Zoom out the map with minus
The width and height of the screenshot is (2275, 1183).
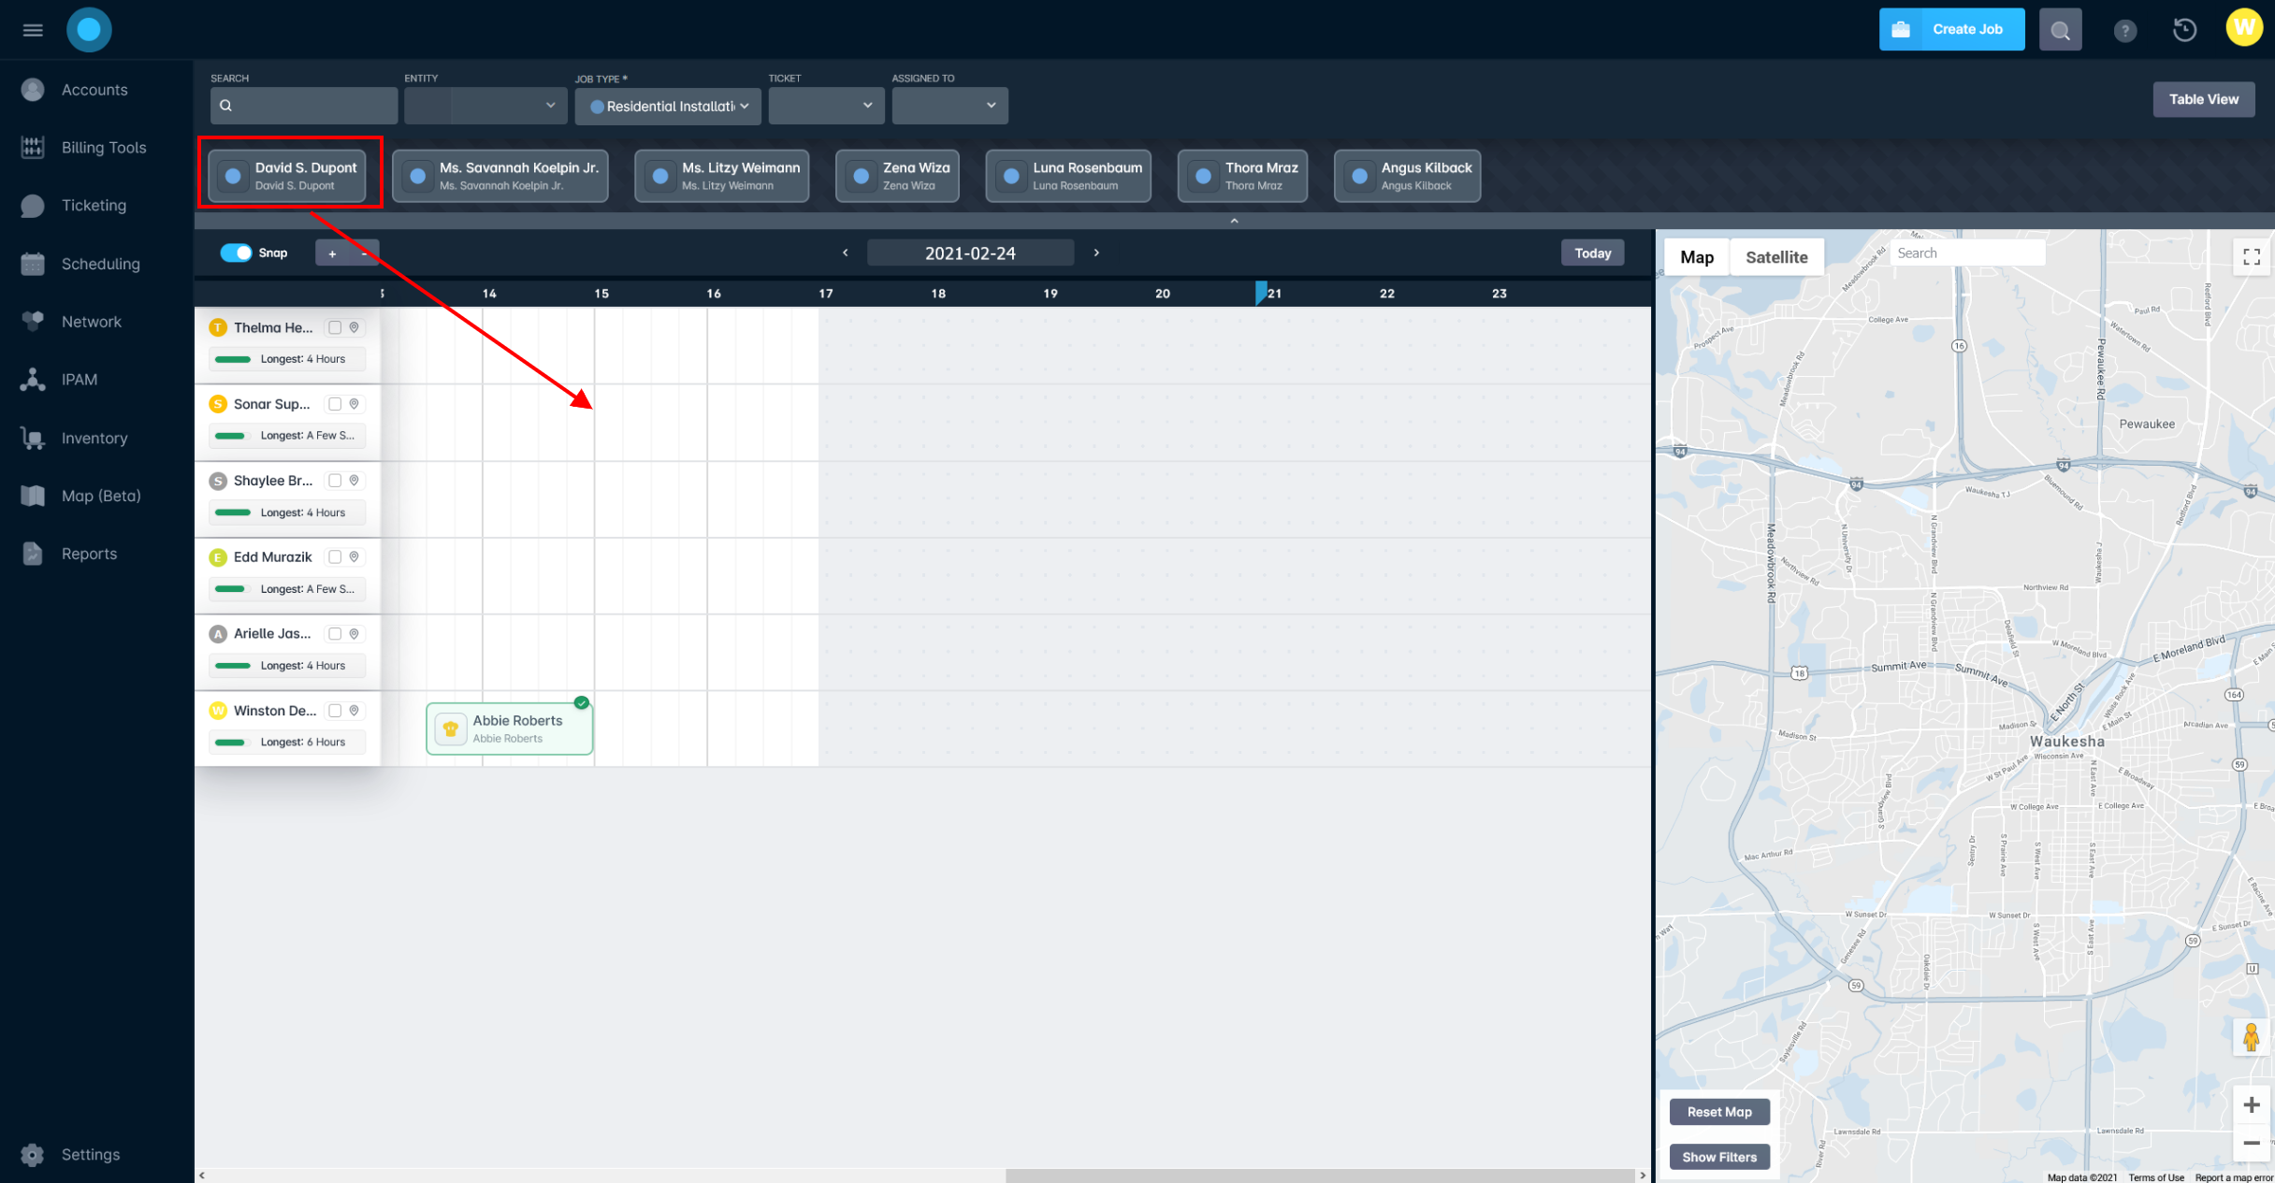tap(2252, 1143)
